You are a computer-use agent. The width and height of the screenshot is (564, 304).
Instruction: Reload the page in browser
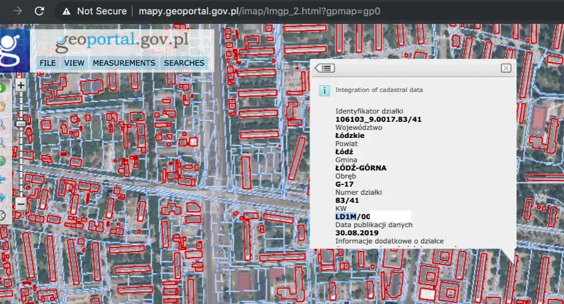39,11
